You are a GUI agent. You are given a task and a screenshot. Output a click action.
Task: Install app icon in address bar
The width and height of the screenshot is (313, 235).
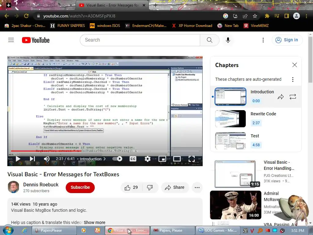(235, 16)
